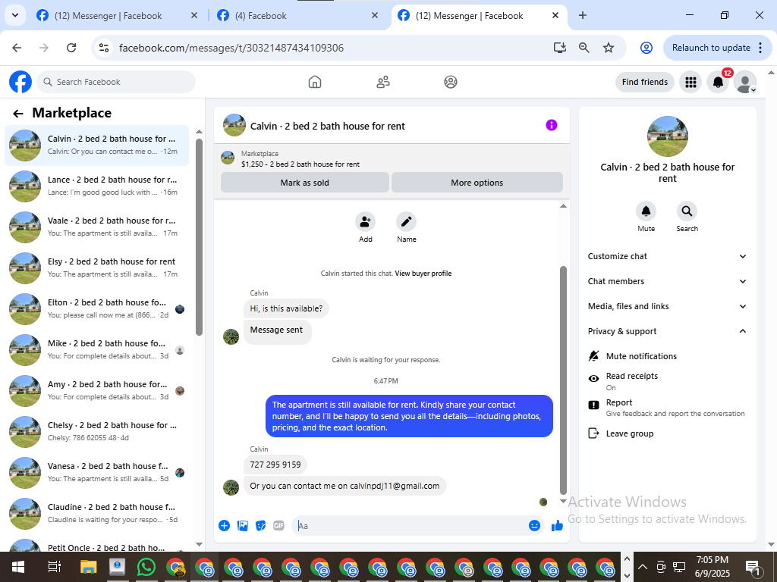Toggle Mute notifications option
The width and height of the screenshot is (777, 582).
pos(667,356)
